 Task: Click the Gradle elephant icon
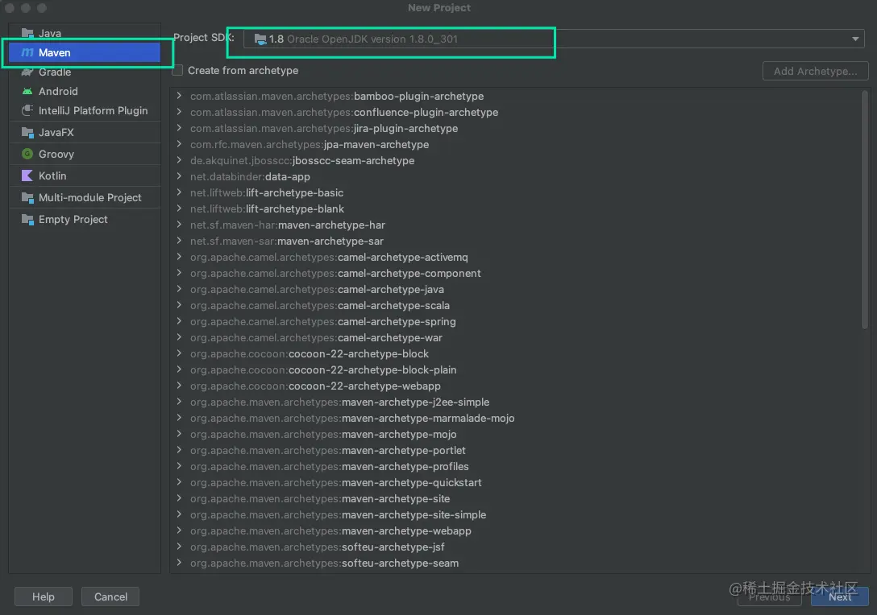(27, 72)
